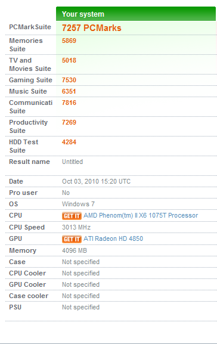Viewport: 217px width, 344px height.
Task: Click the 3013 MHz CPU Speed value
Action: coord(76,227)
